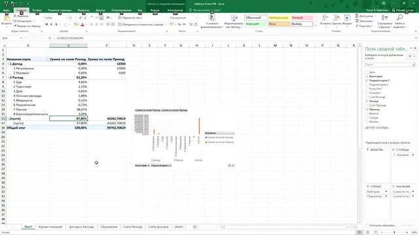The image size is (419, 235).
Task: Apply the red font color icon
Action: (82, 25)
